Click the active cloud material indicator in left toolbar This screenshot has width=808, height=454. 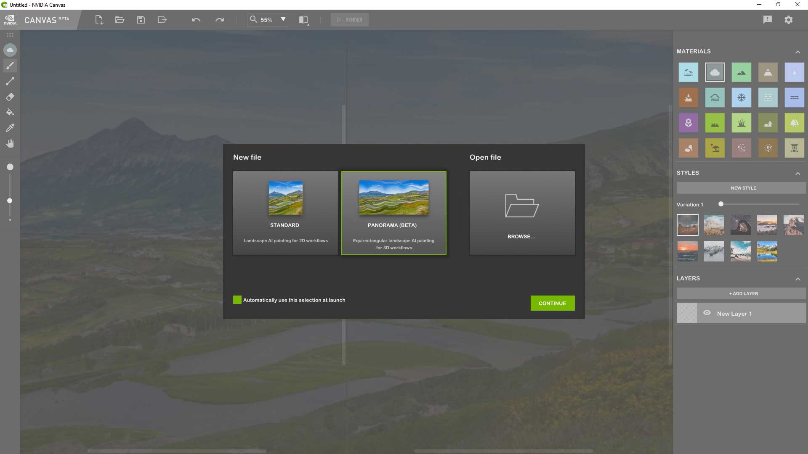point(10,50)
